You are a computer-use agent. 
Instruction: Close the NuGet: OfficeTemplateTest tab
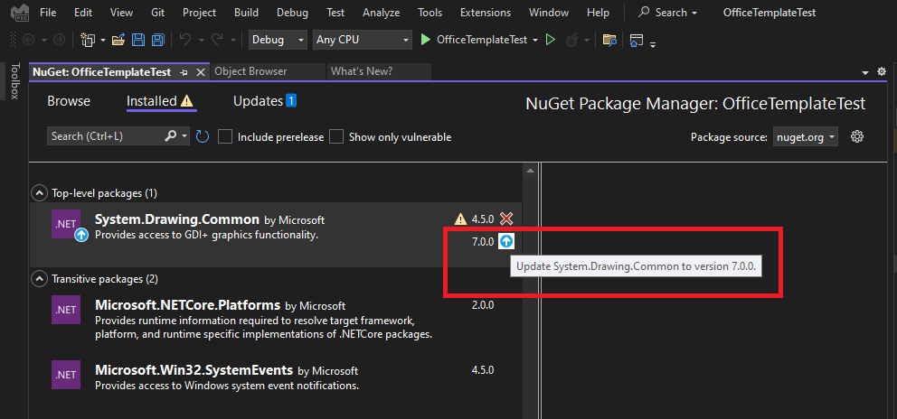(200, 72)
